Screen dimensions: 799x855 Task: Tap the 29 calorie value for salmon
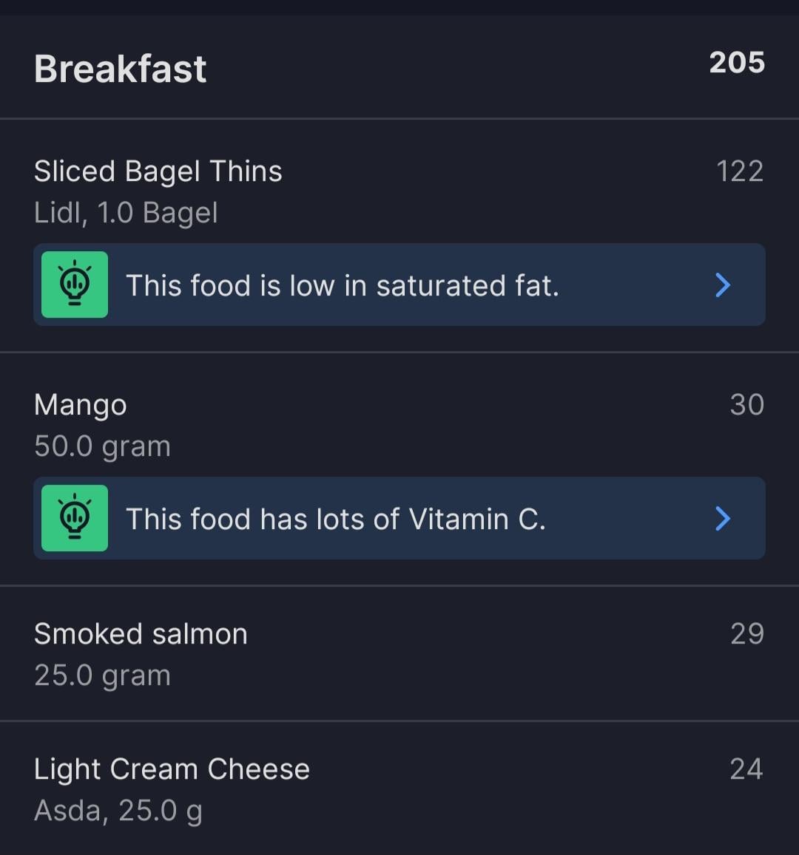tap(746, 633)
